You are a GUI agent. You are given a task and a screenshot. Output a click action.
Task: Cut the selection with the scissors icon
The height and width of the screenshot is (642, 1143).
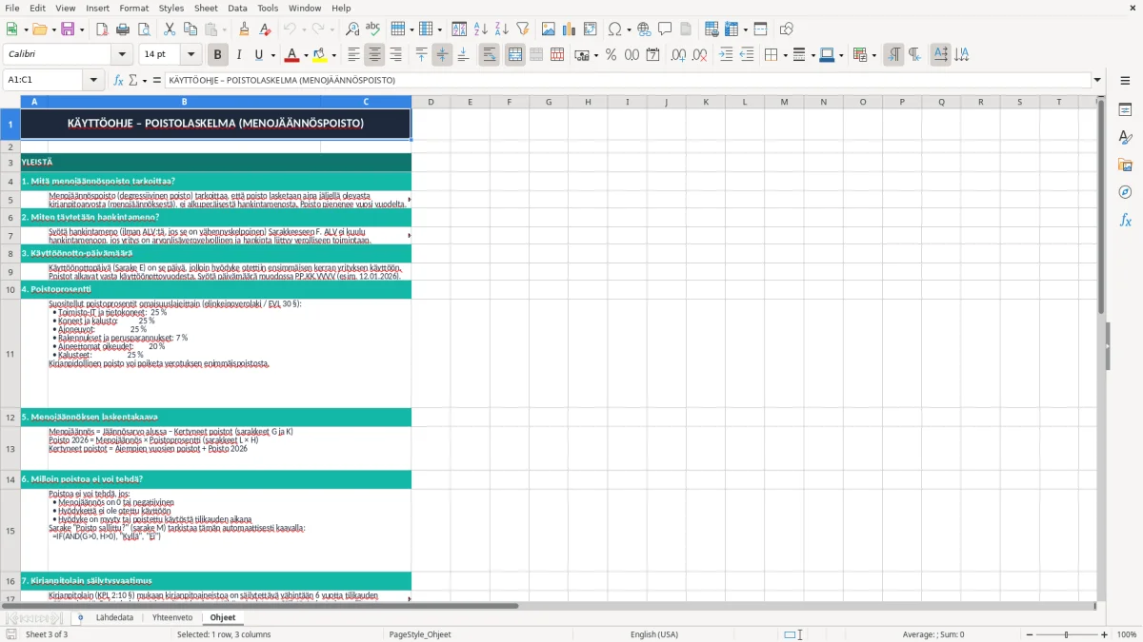click(169, 29)
